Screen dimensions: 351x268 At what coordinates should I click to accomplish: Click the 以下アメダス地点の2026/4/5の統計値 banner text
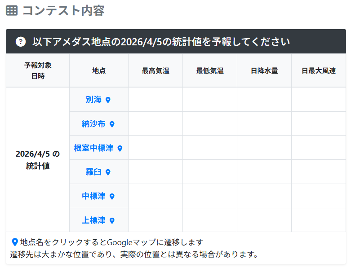pos(161,42)
